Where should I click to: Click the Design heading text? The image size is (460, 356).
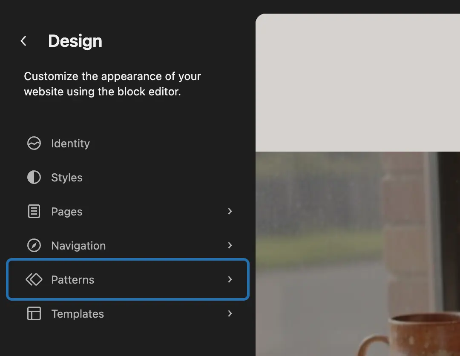(75, 41)
